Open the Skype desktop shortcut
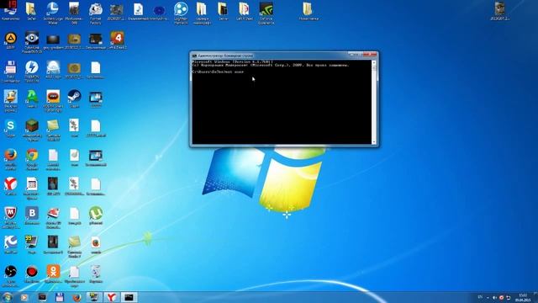 (11, 126)
